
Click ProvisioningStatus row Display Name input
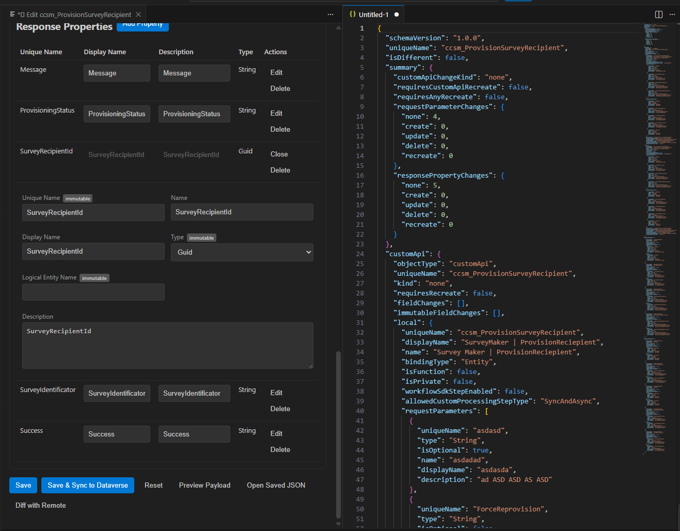(x=117, y=114)
